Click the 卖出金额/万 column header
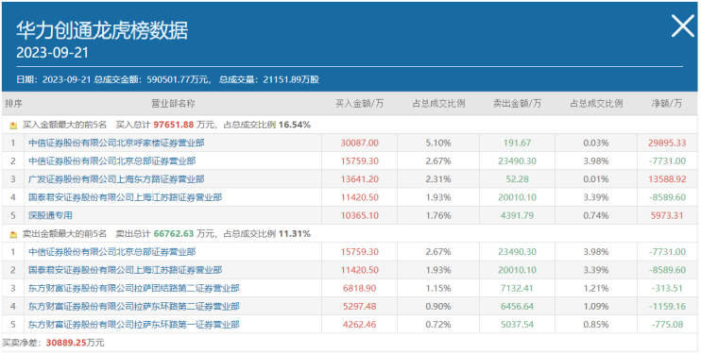This screenshot has height=354, width=701. [x=517, y=104]
